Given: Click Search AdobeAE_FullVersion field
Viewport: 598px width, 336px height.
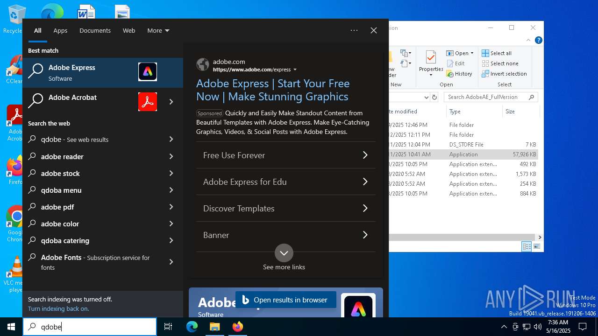Looking at the screenshot, I should 491,97.
